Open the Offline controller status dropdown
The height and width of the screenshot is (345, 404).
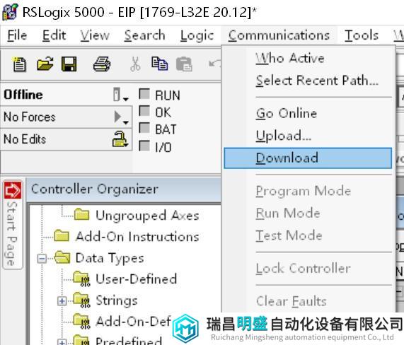(x=126, y=99)
